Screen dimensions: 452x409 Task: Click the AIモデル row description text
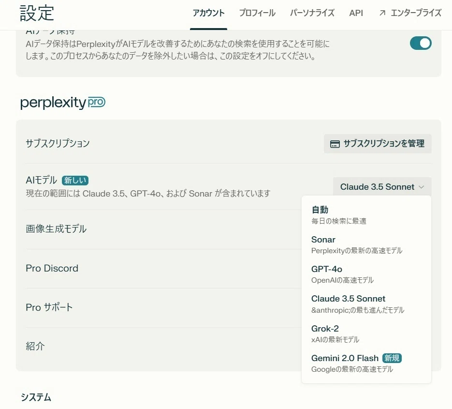[x=148, y=194]
